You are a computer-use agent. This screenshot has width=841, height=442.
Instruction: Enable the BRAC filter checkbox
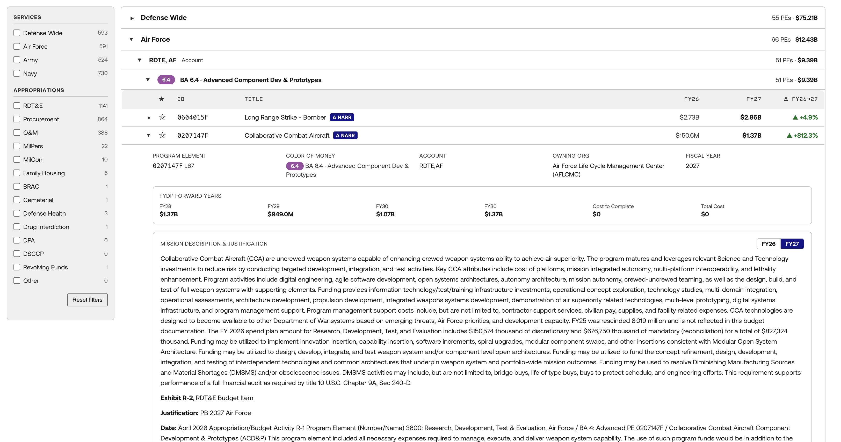pyautogui.click(x=17, y=186)
